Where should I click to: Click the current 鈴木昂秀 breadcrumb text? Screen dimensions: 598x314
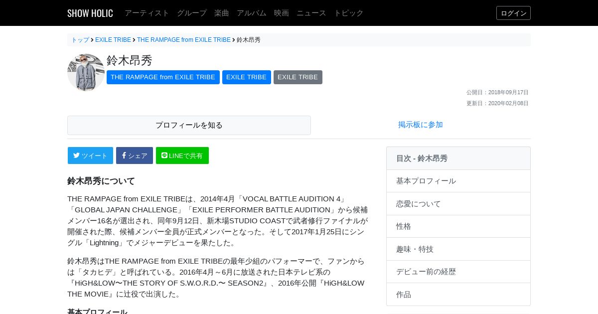[249, 40]
